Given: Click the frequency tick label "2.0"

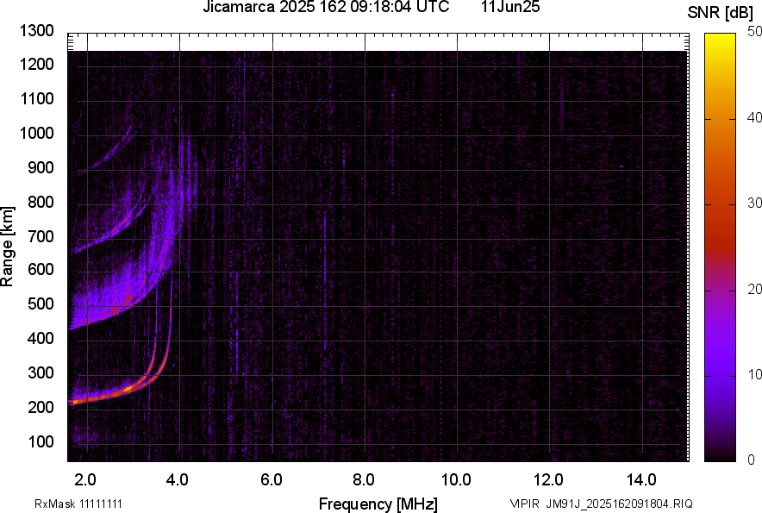Looking at the screenshot, I should point(85,480).
